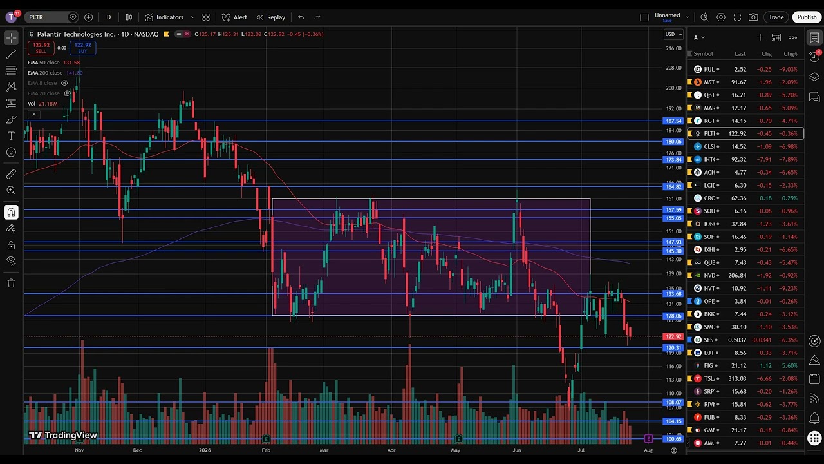Open watchlist three-dot menu
Viewport: 824px width, 464px height.
pos(793,37)
